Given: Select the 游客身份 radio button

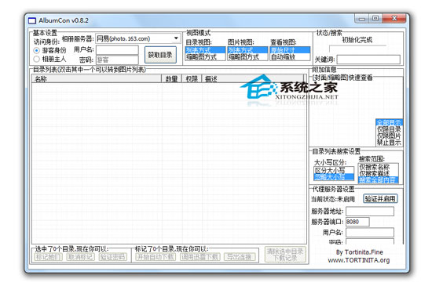Looking at the screenshot, I should (36, 51).
